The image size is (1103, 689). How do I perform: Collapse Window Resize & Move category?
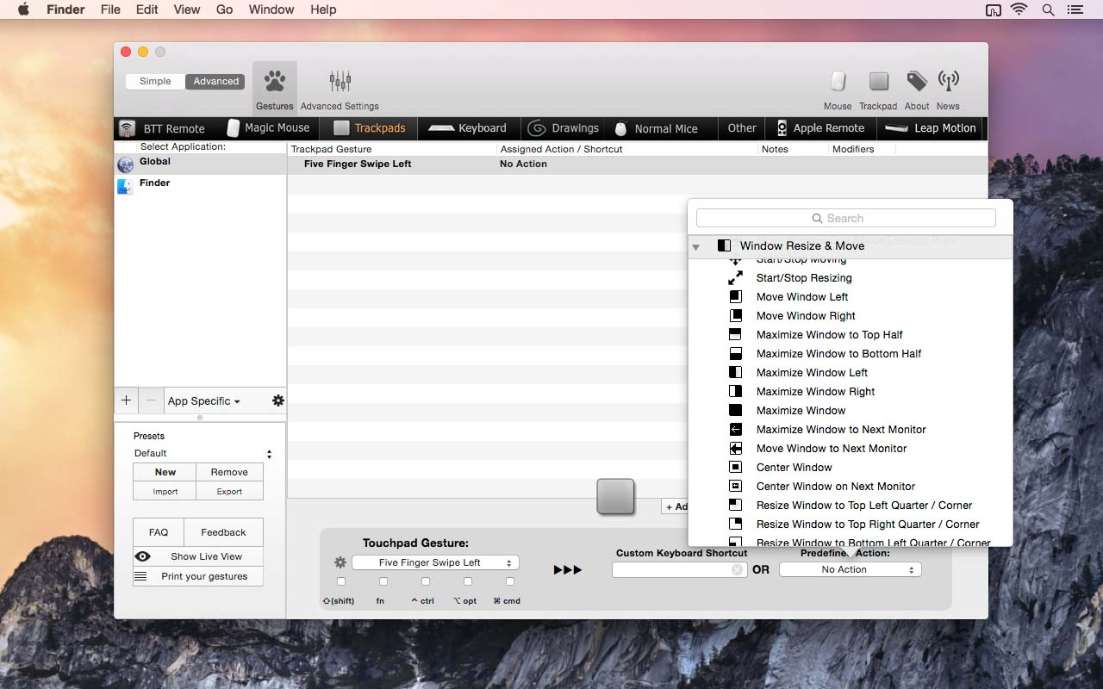click(x=696, y=247)
